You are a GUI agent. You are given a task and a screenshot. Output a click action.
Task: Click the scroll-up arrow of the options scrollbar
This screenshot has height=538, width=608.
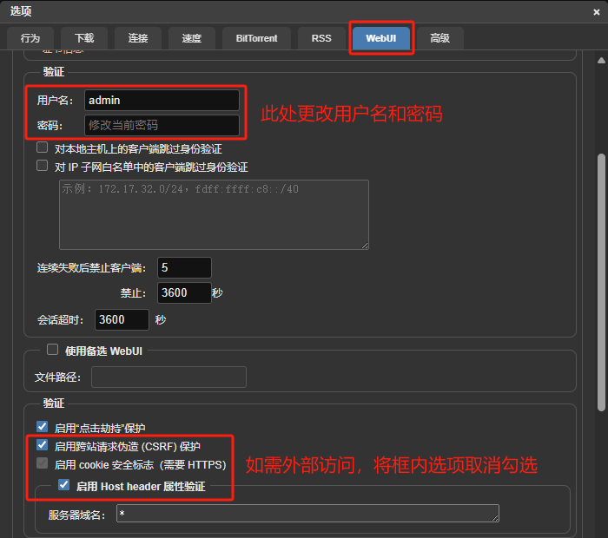601,60
